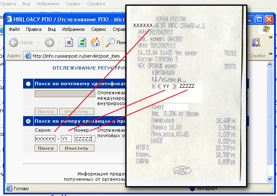Click the Номер field containing ZZZZZ
This screenshot has height=196, width=277.
[x=85, y=139]
